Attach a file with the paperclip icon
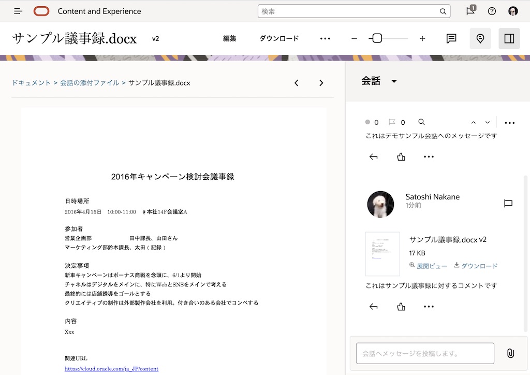 [x=511, y=353]
